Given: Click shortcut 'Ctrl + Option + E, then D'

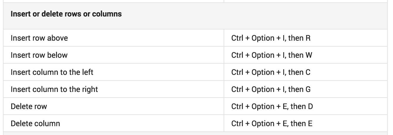Looking at the screenshot, I should (x=272, y=106).
